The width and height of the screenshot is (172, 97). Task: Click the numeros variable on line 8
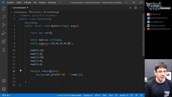[44, 43]
